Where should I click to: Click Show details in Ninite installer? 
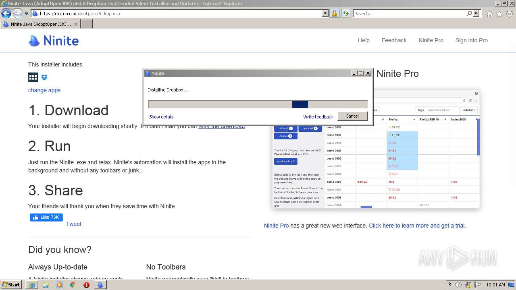pos(161,117)
